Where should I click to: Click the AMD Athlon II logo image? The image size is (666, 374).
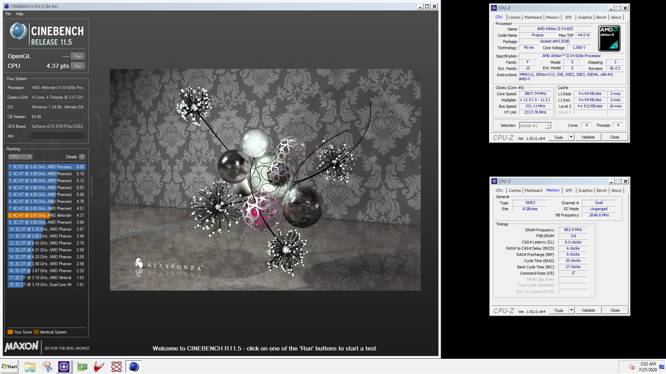point(609,38)
